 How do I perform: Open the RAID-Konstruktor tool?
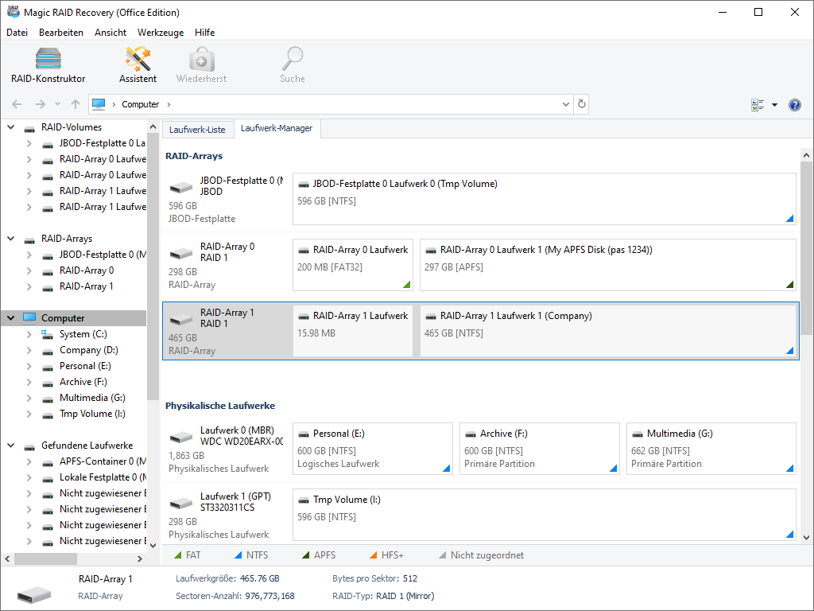click(x=48, y=65)
